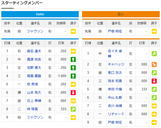Viewport: 161px width, 128px height.
Task: Open player 山本 祐大 profile
Action: pos(34,93)
